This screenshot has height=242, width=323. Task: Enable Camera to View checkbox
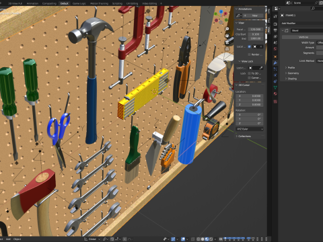[249, 78]
